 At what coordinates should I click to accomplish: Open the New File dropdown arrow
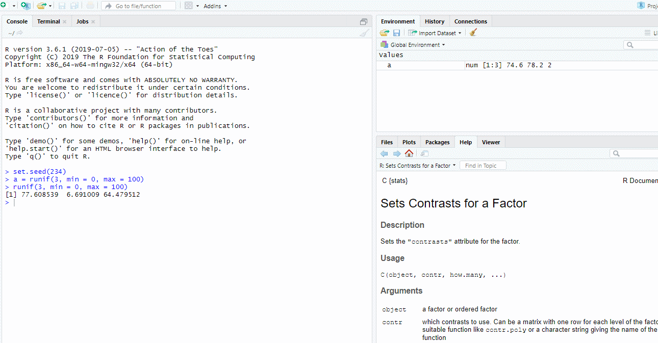point(14,6)
